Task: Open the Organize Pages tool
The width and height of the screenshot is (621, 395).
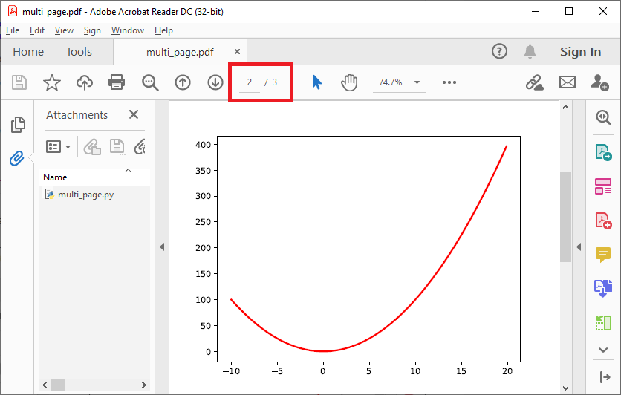Action: 603,186
